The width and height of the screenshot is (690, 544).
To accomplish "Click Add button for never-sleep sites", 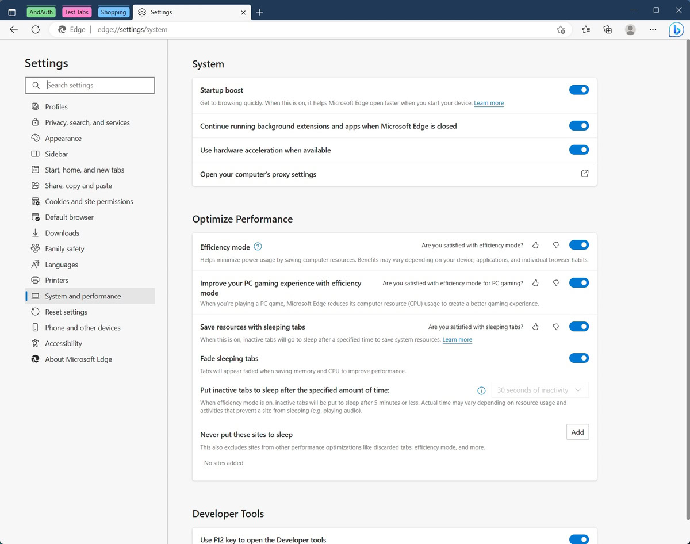I will tap(577, 432).
